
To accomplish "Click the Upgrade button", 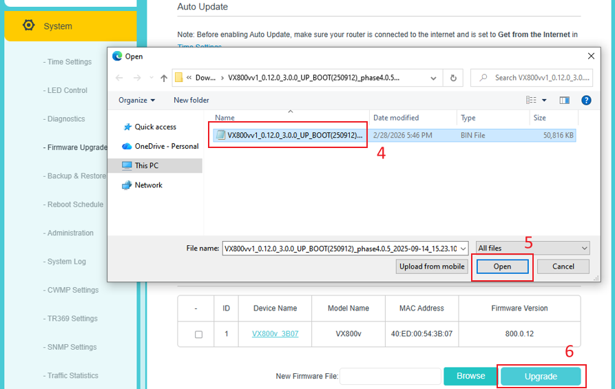I will point(541,377).
